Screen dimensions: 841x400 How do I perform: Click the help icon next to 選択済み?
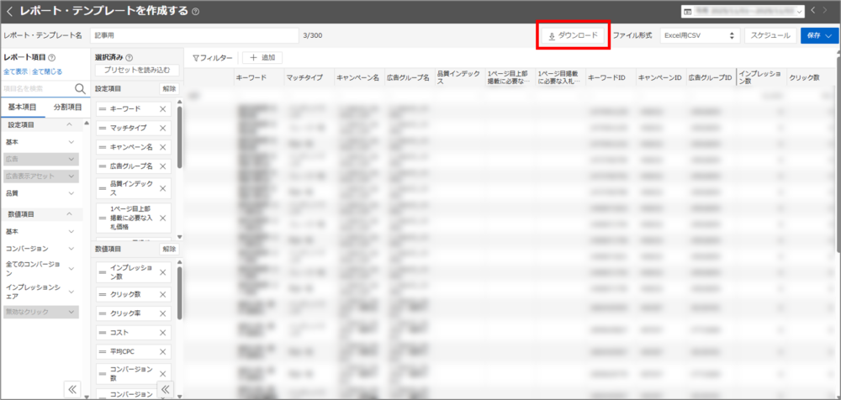pos(130,57)
